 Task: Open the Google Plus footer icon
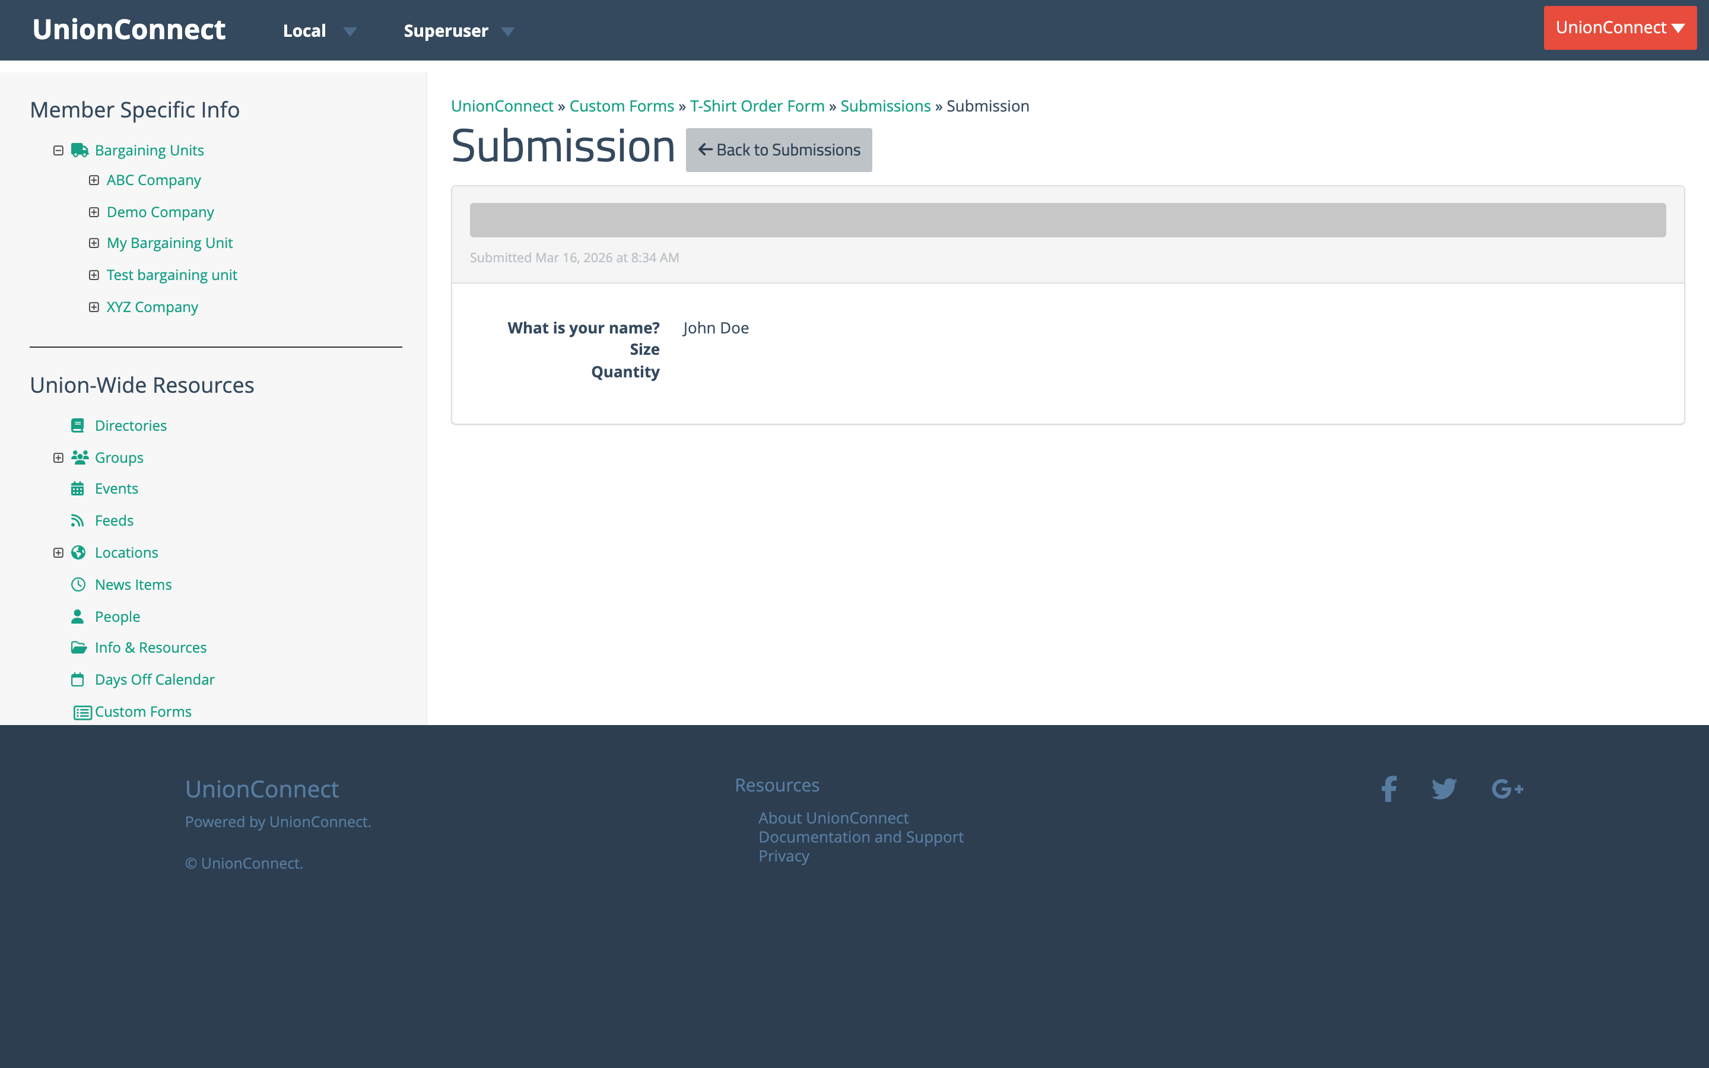1507,789
